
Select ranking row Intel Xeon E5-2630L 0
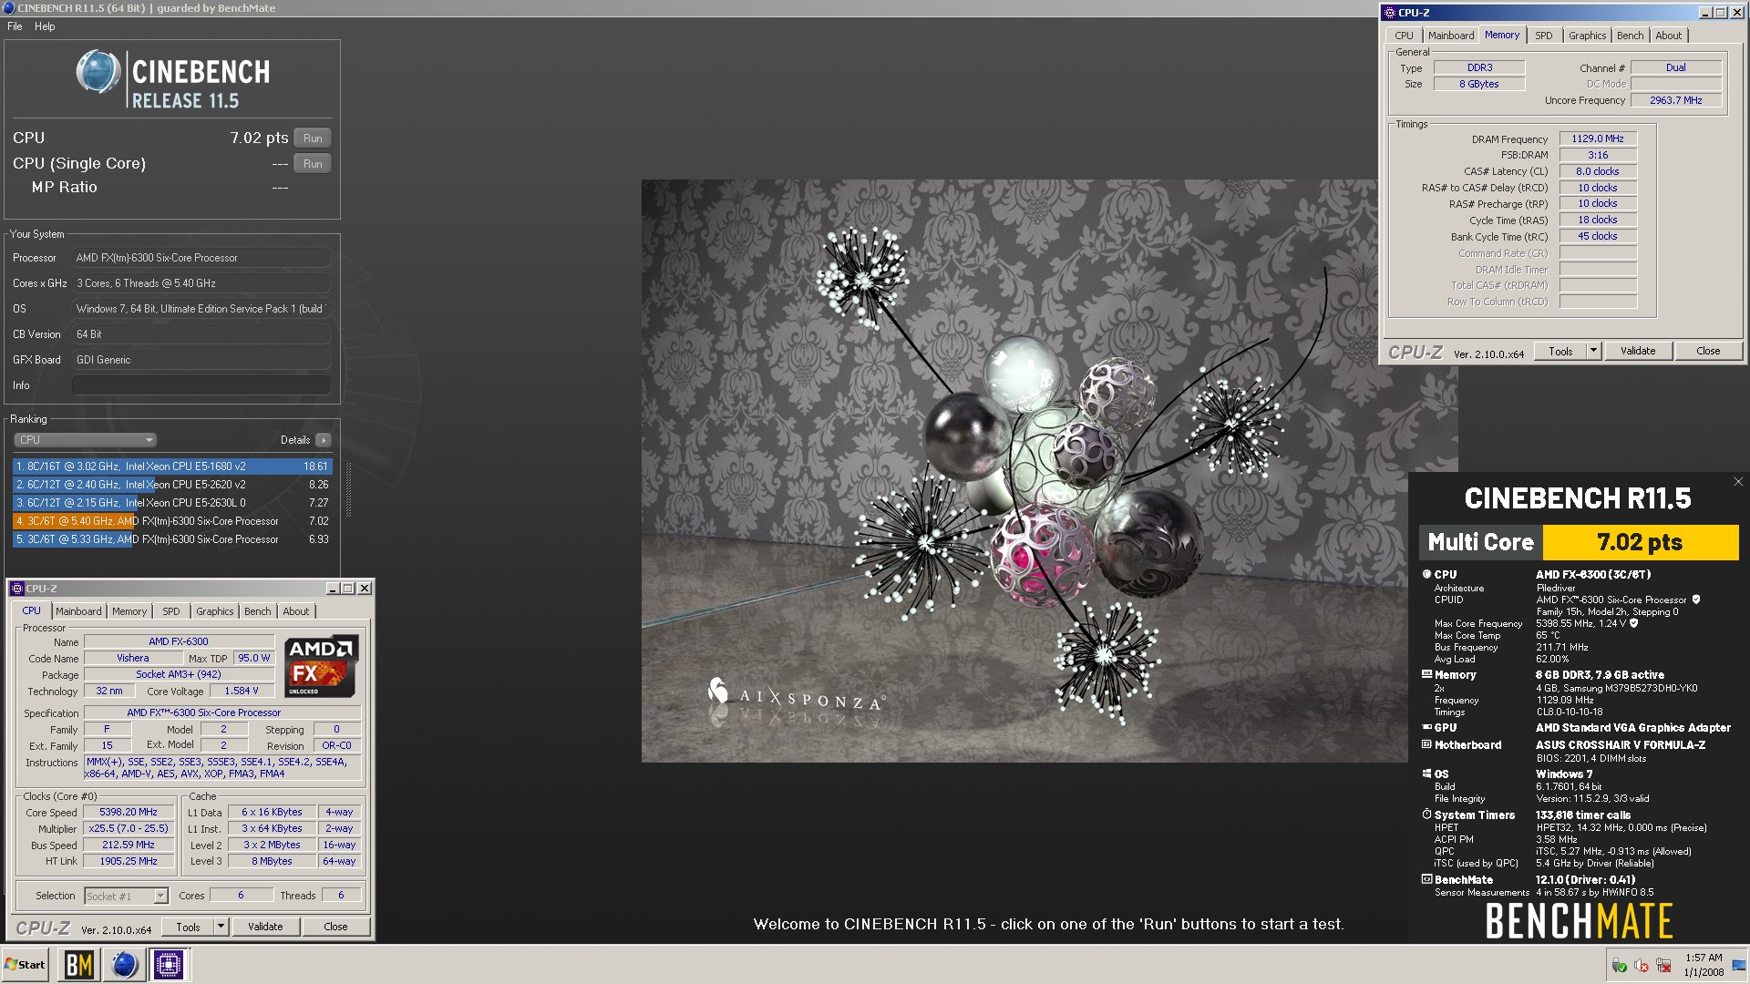(172, 503)
